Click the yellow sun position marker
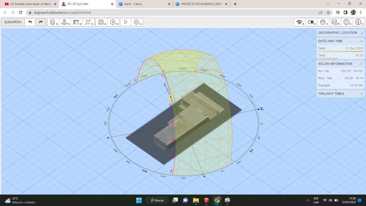 171,97
